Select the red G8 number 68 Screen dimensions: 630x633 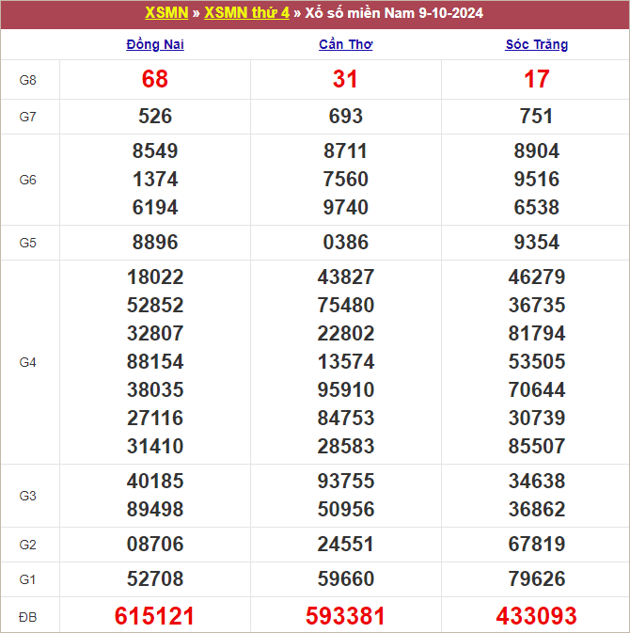coord(155,80)
